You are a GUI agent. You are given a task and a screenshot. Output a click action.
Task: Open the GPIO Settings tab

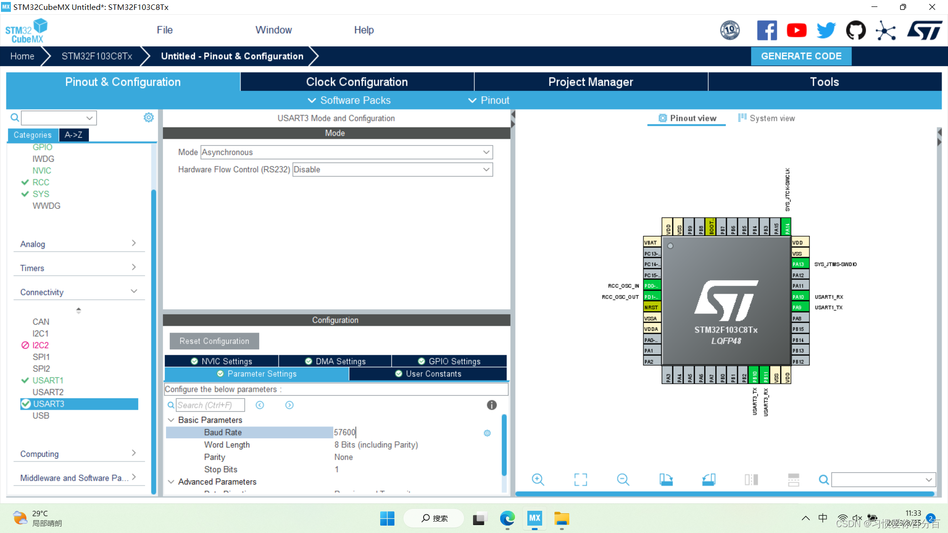[449, 361]
